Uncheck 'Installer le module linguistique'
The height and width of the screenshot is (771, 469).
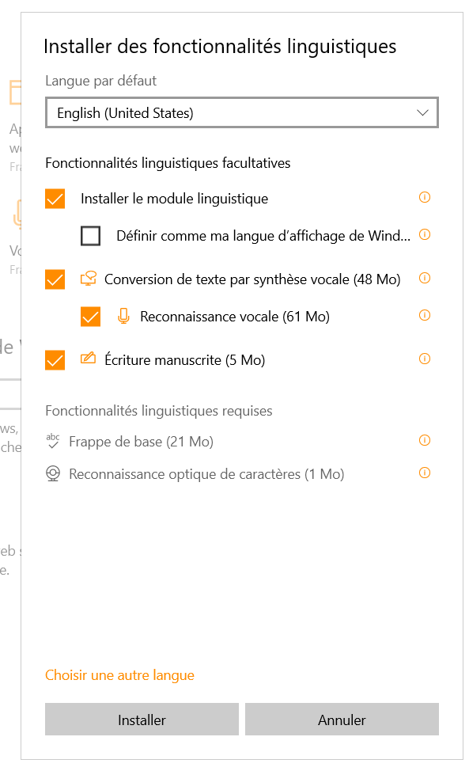tap(55, 199)
